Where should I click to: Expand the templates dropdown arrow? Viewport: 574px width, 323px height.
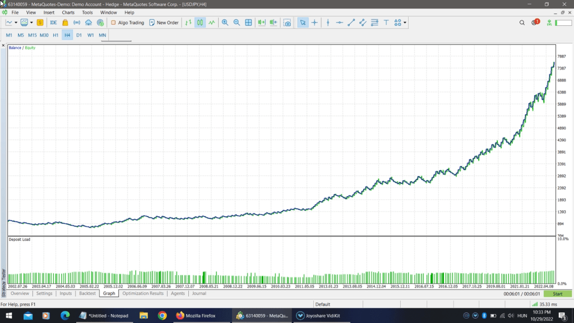coord(31,23)
